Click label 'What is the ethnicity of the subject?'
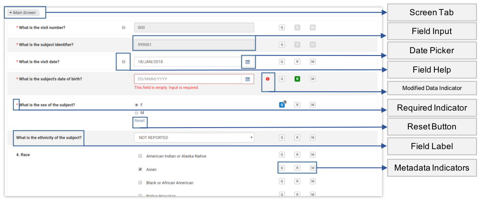Screen dimensions: 491x206 coord(49,137)
